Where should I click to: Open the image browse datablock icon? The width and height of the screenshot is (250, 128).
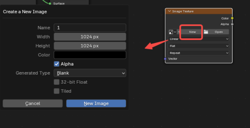172,32
